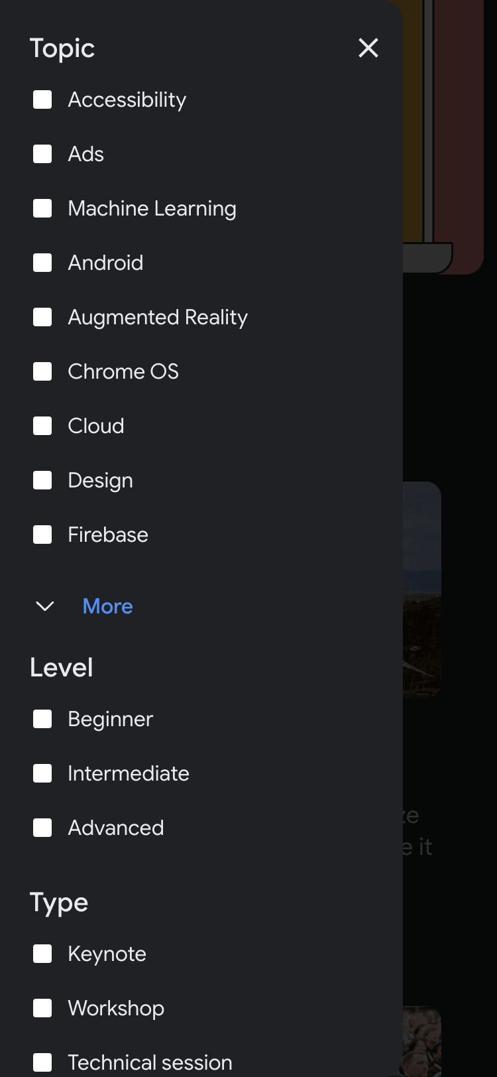Select Augmented Reality as a topic
This screenshot has width=497, height=1077.
(42, 316)
